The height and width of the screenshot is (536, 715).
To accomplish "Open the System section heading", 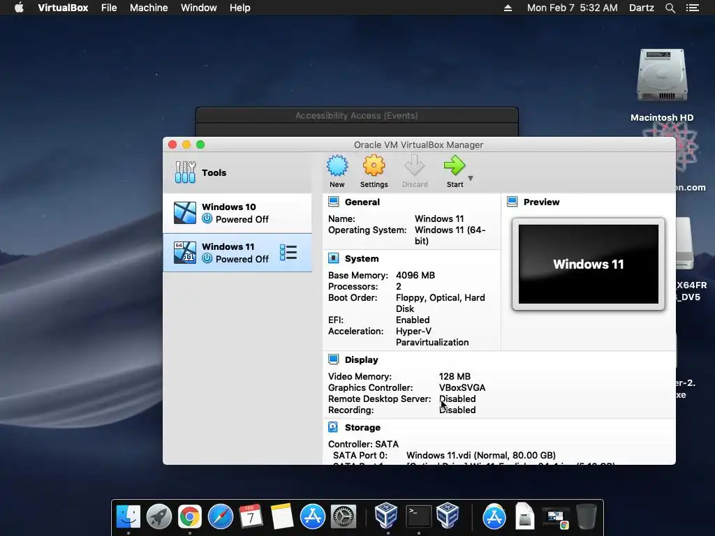I will pyautogui.click(x=362, y=258).
